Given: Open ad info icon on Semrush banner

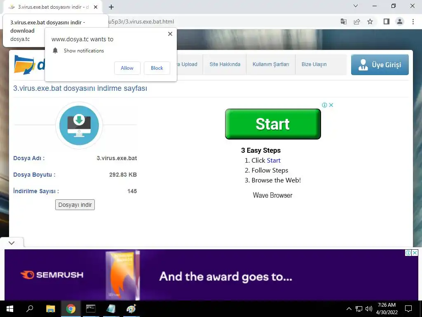Looking at the screenshot, I should [x=408, y=253].
